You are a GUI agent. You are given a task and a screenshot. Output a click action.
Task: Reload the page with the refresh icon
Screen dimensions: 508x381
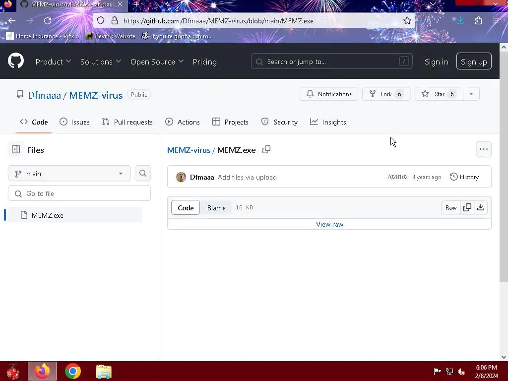pyautogui.click(x=48, y=21)
